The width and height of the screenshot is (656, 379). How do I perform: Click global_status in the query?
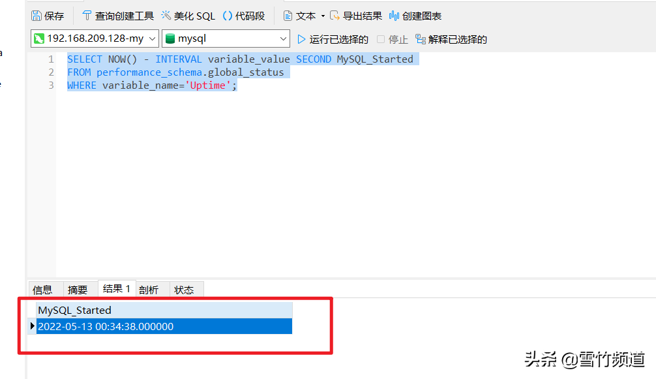click(x=246, y=72)
